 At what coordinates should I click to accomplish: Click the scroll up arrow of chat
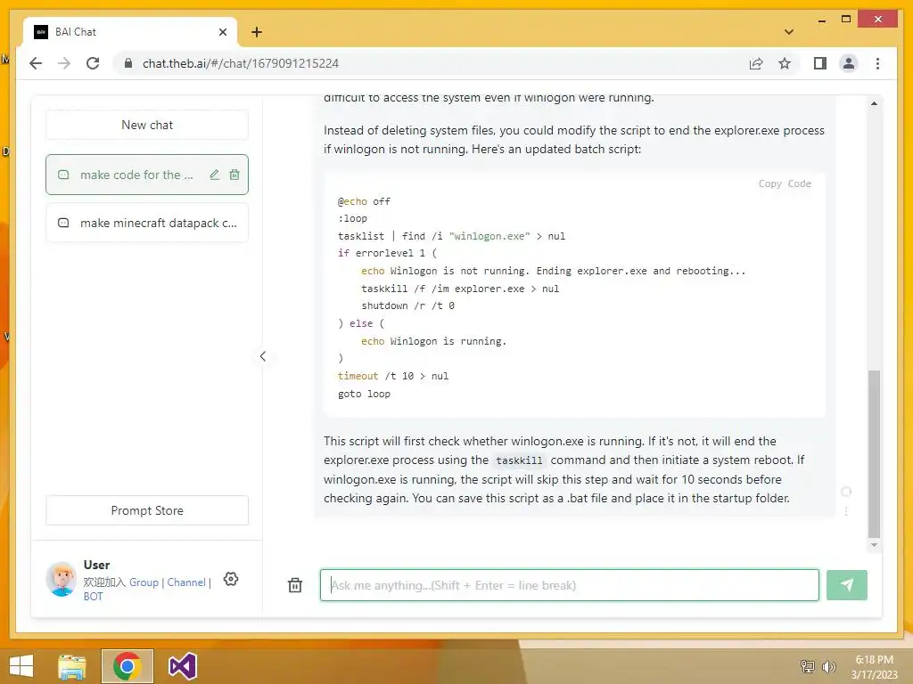(x=874, y=103)
